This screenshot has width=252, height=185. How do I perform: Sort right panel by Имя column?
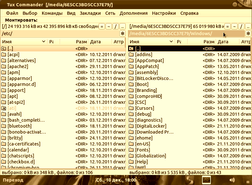(151, 42)
